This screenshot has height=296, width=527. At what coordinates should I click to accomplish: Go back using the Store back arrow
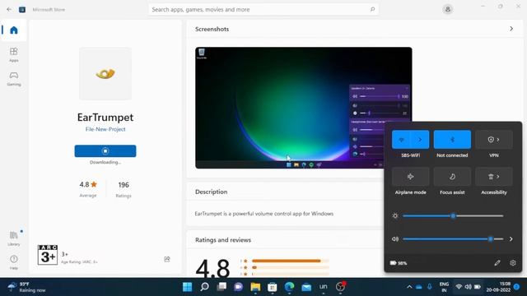pos(9,9)
